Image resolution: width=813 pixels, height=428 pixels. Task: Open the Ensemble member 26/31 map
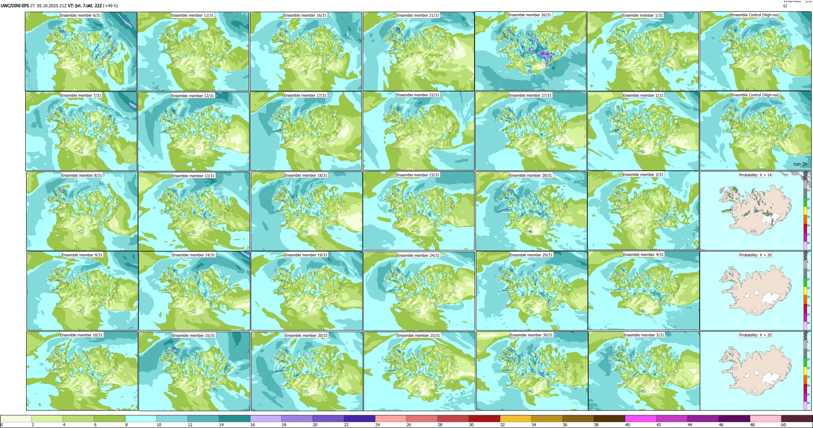click(531, 51)
